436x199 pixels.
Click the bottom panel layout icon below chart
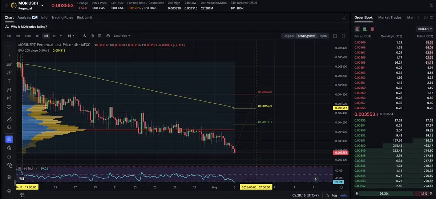click(22, 195)
